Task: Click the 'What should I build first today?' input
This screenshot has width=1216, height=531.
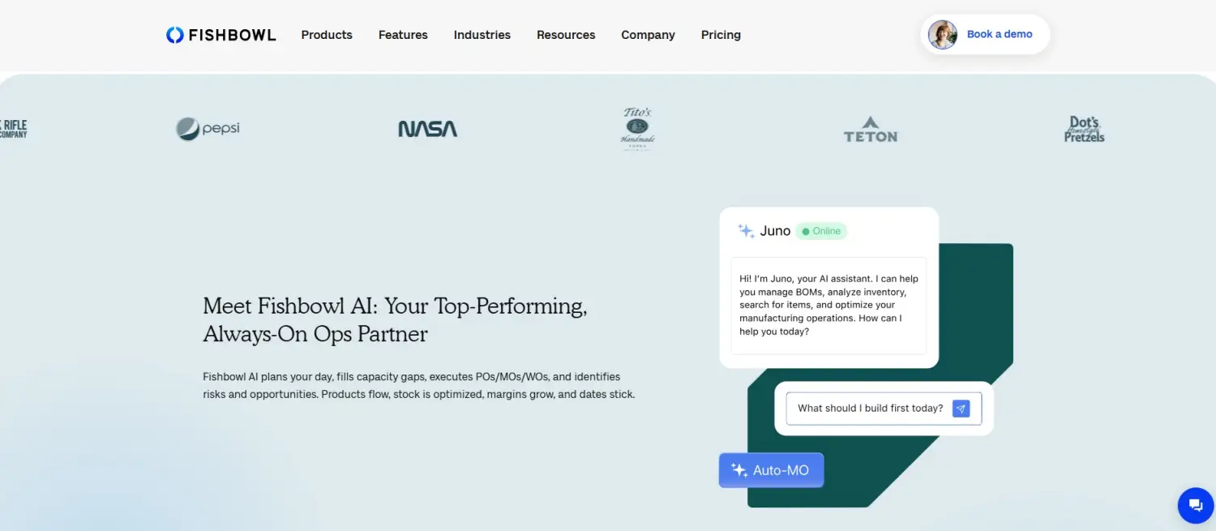Action: 884,409
